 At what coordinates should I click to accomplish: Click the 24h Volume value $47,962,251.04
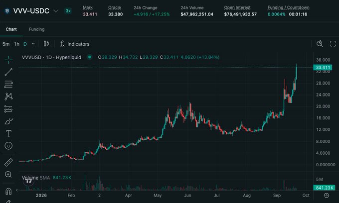tap(197, 14)
